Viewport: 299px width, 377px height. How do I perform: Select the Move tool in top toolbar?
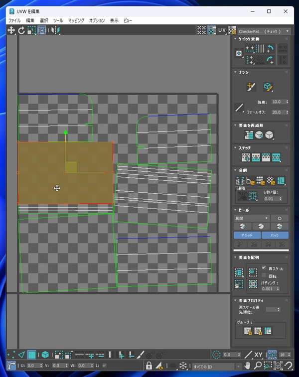(11, 30)
